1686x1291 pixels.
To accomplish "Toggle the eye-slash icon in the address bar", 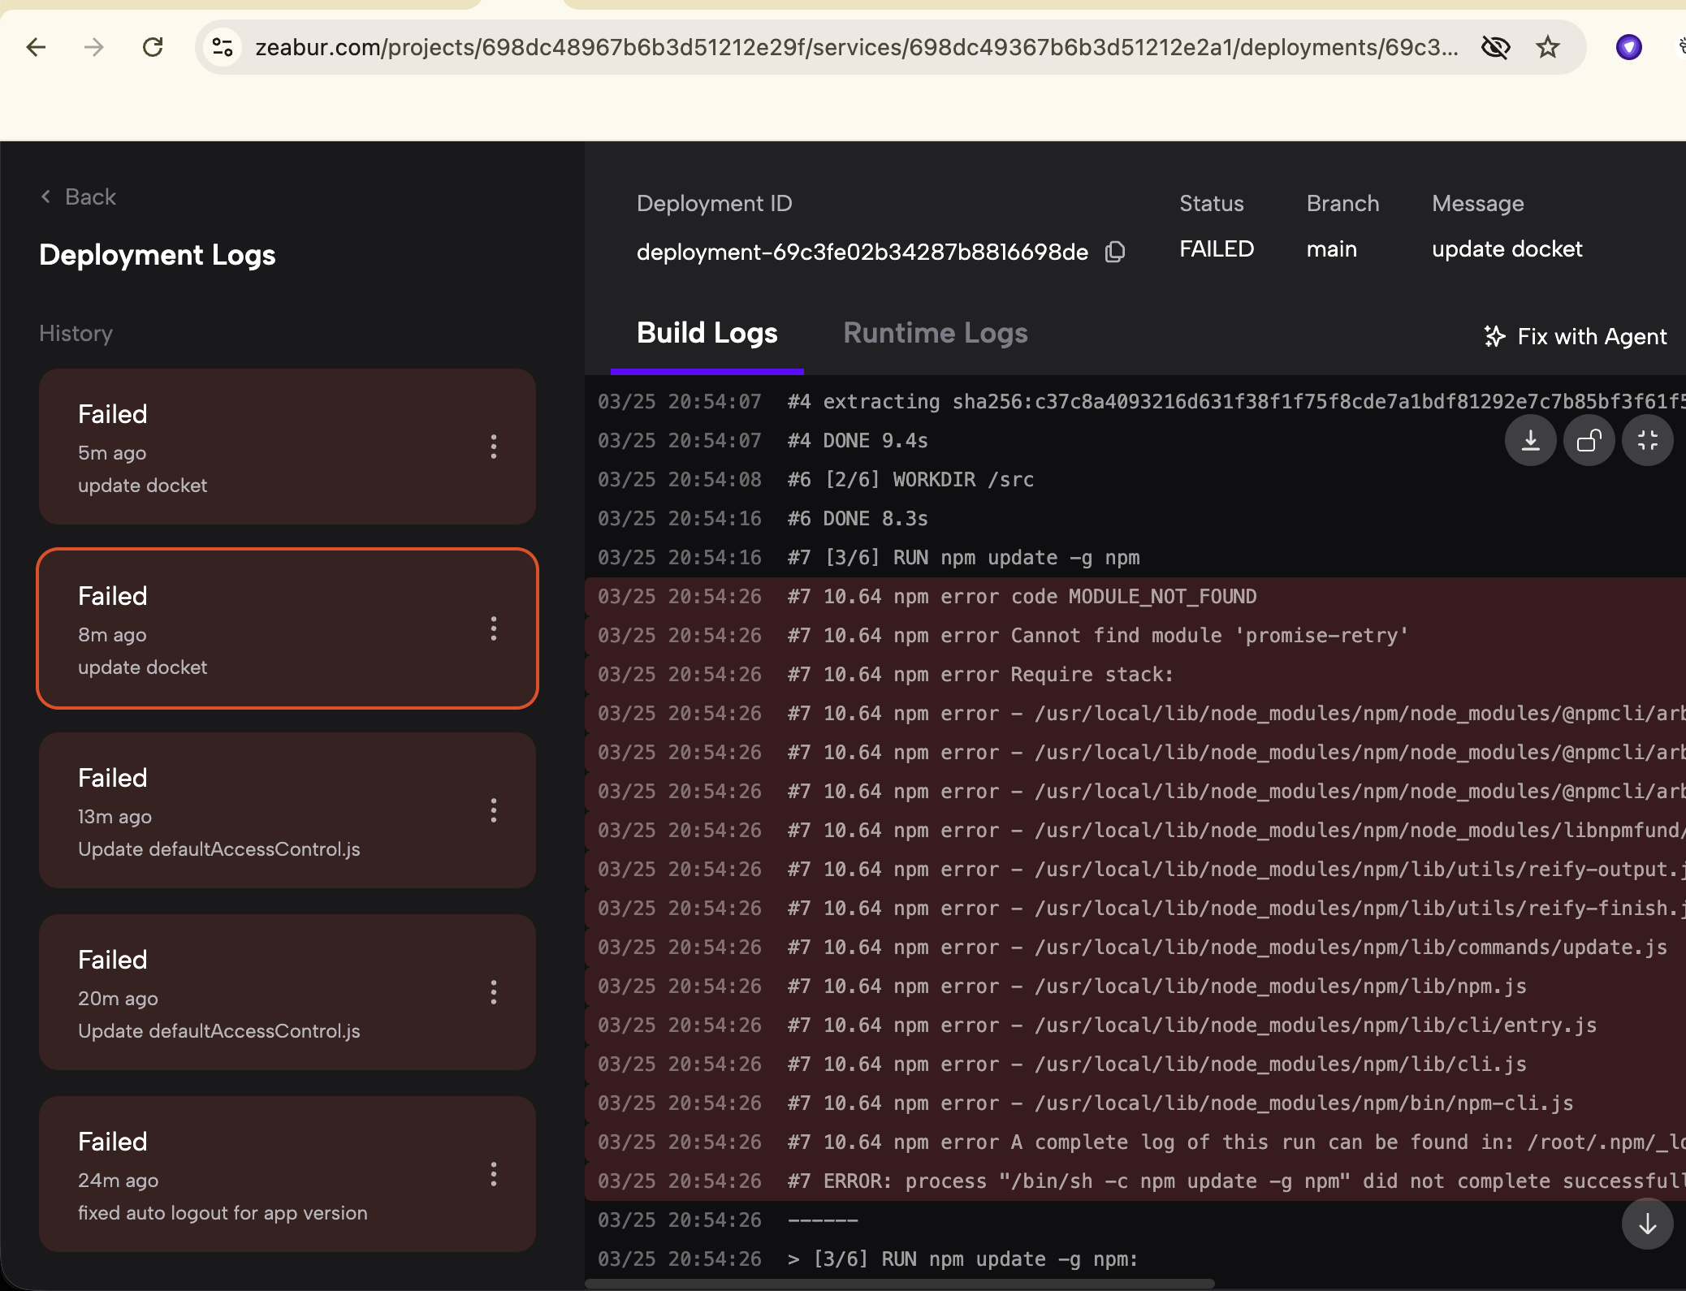I will tap(1495, 47).
